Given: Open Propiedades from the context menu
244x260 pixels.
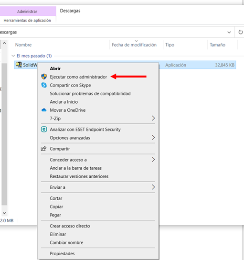Looking at the screenshot, I should pyautogui.click(x=62, y=253).
